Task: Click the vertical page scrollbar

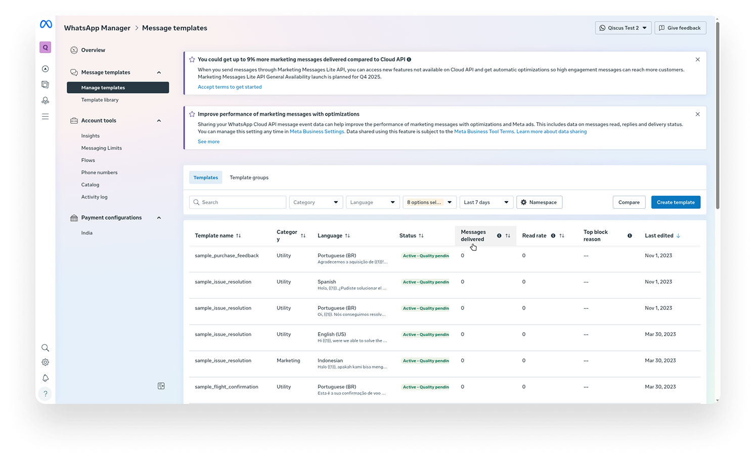Action: [x=717, y=126]
